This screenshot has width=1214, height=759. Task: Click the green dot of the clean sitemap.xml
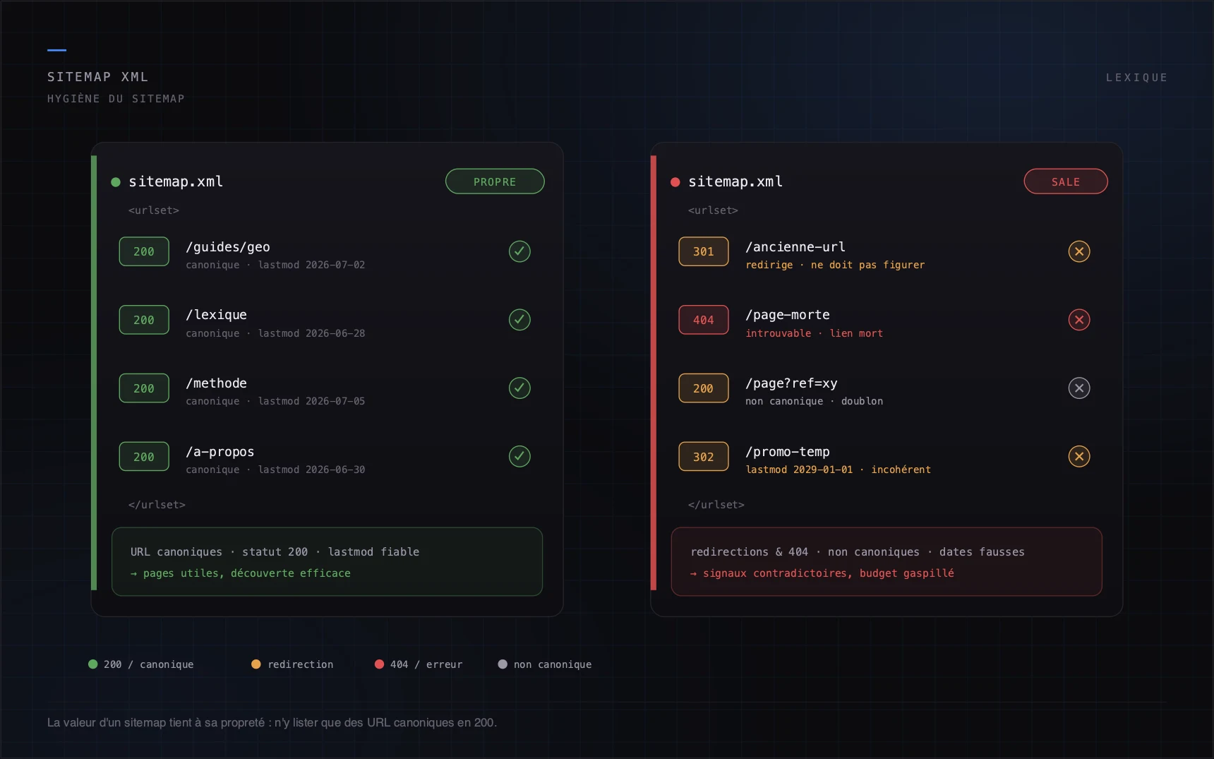coord(116,182)
